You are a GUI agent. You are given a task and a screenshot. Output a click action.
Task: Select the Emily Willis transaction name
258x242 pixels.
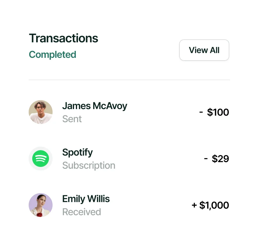pyautogui.click(x=86, y=199)
